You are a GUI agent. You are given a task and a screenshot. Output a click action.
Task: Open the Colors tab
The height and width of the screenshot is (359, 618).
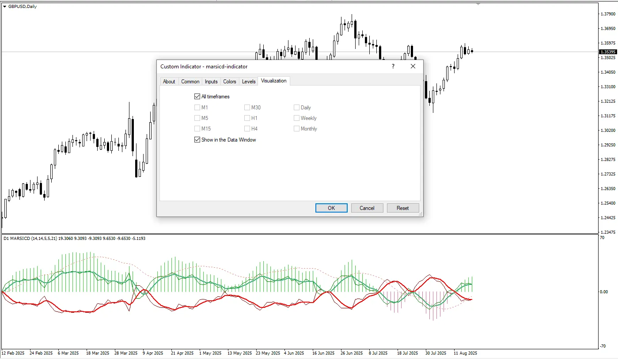(230, 82)
